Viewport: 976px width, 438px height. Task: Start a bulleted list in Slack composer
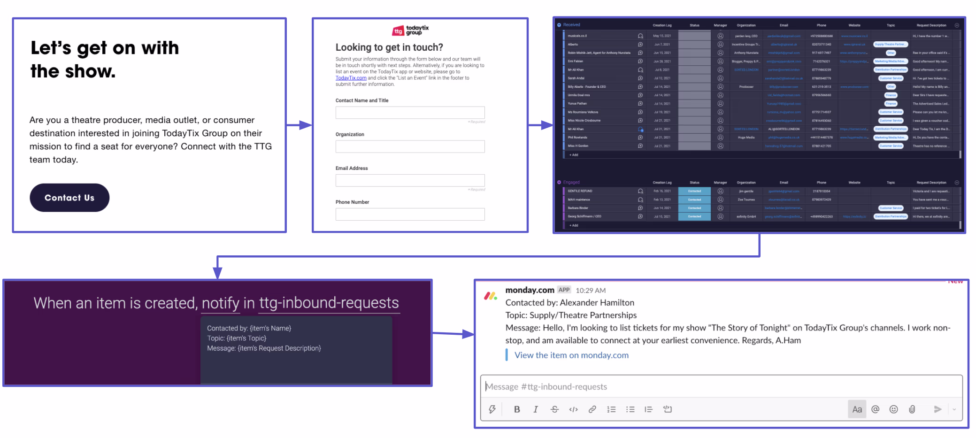tap(630, 409)
